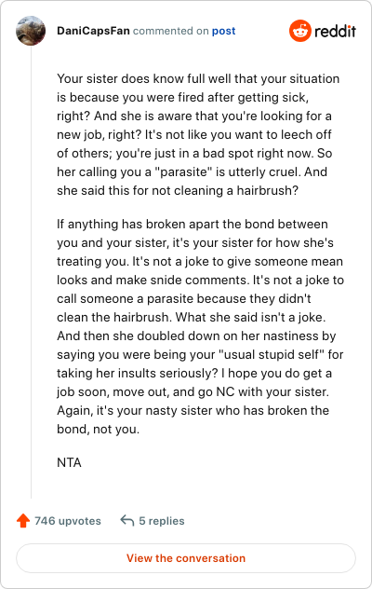The width and height of the screenshot is (372, 589).
Task: Click the "commented on" header text
Action: [170, 31]
